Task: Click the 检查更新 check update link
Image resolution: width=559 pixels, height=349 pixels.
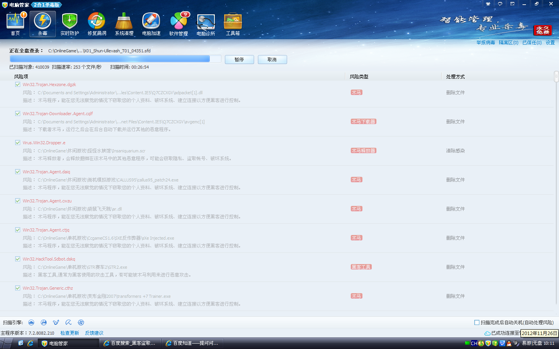Action: (70, 333)
